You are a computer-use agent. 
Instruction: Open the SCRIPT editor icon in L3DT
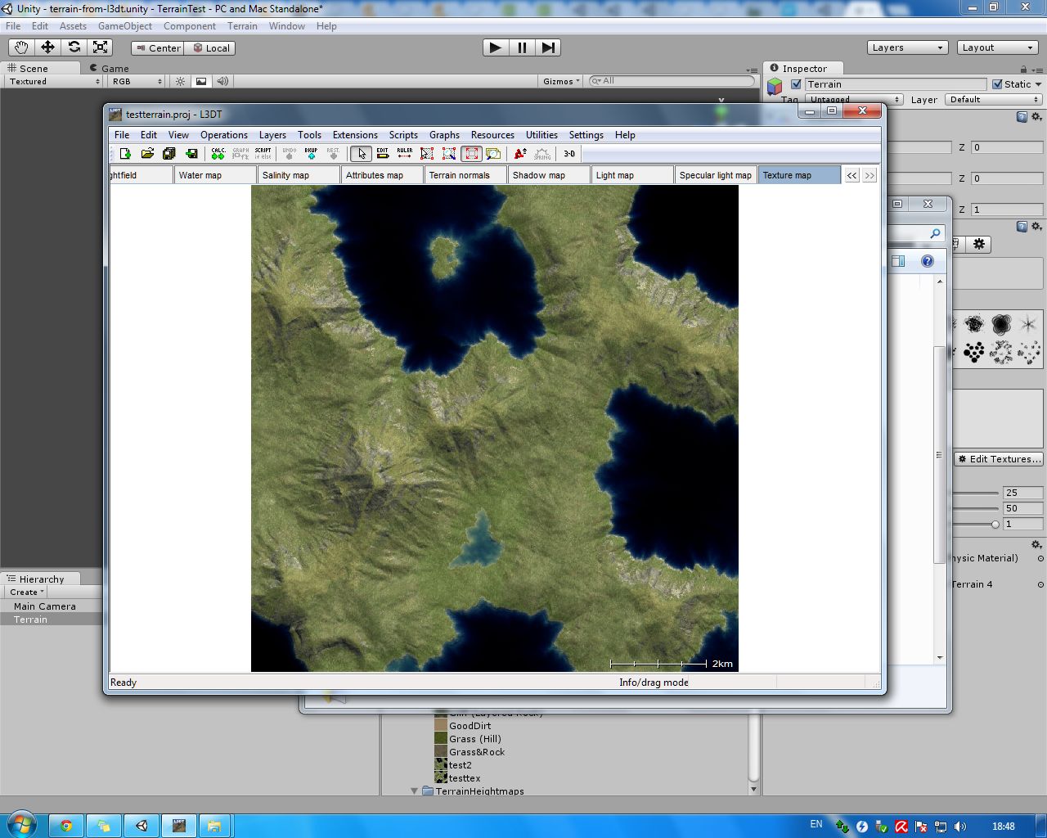263,153
